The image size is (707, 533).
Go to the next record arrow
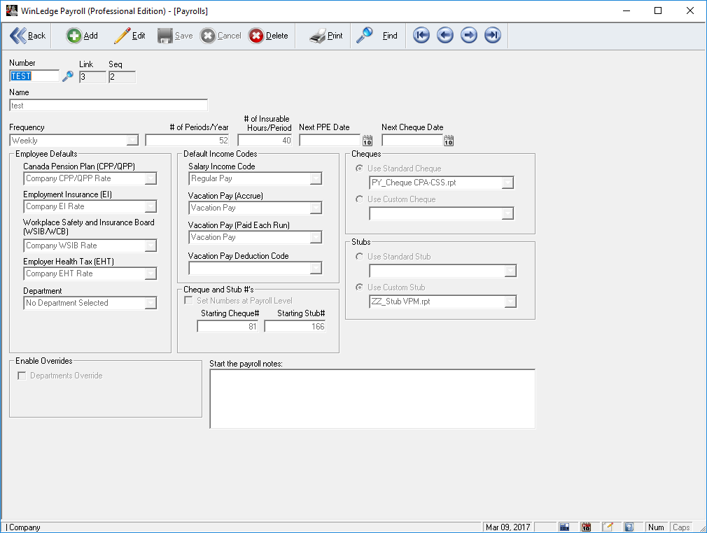point(469,36)
